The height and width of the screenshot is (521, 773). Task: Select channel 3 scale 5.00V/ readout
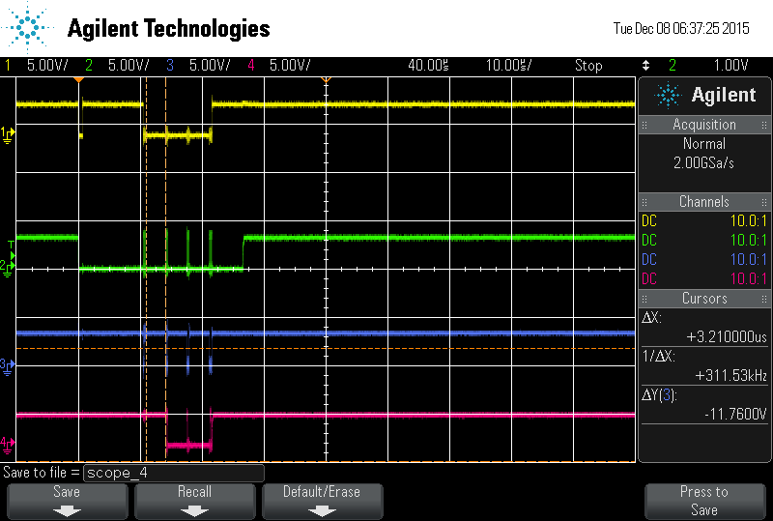(x=210, y=65)
